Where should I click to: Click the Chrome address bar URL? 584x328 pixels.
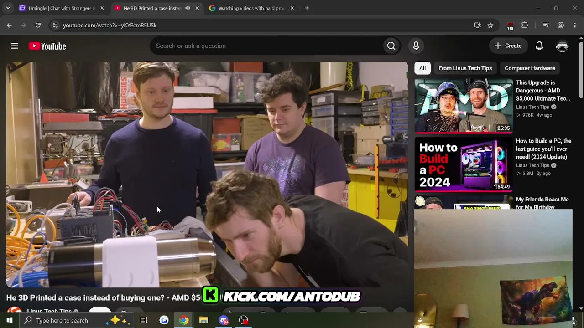(x=110, y=25)
